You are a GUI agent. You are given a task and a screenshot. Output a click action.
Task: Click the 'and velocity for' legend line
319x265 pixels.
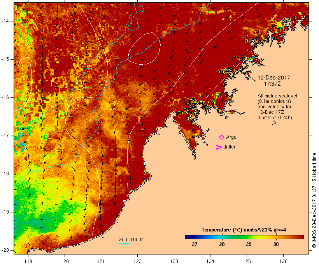pos(274,107)
